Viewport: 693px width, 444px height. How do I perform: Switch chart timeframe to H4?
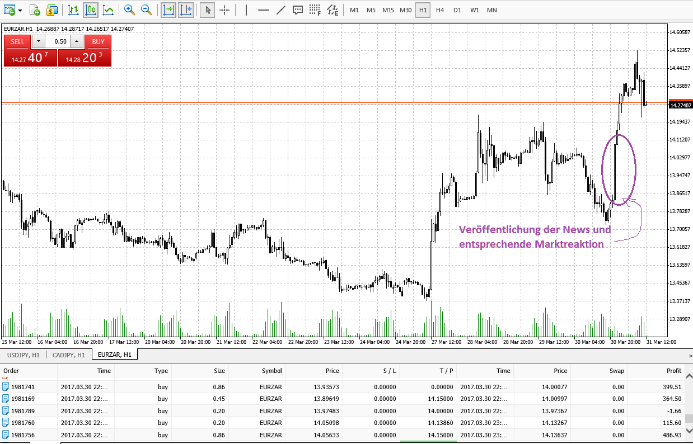point(440,10)
